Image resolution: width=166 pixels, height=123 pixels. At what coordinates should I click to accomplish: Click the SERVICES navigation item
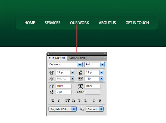(x=52, y=23)
